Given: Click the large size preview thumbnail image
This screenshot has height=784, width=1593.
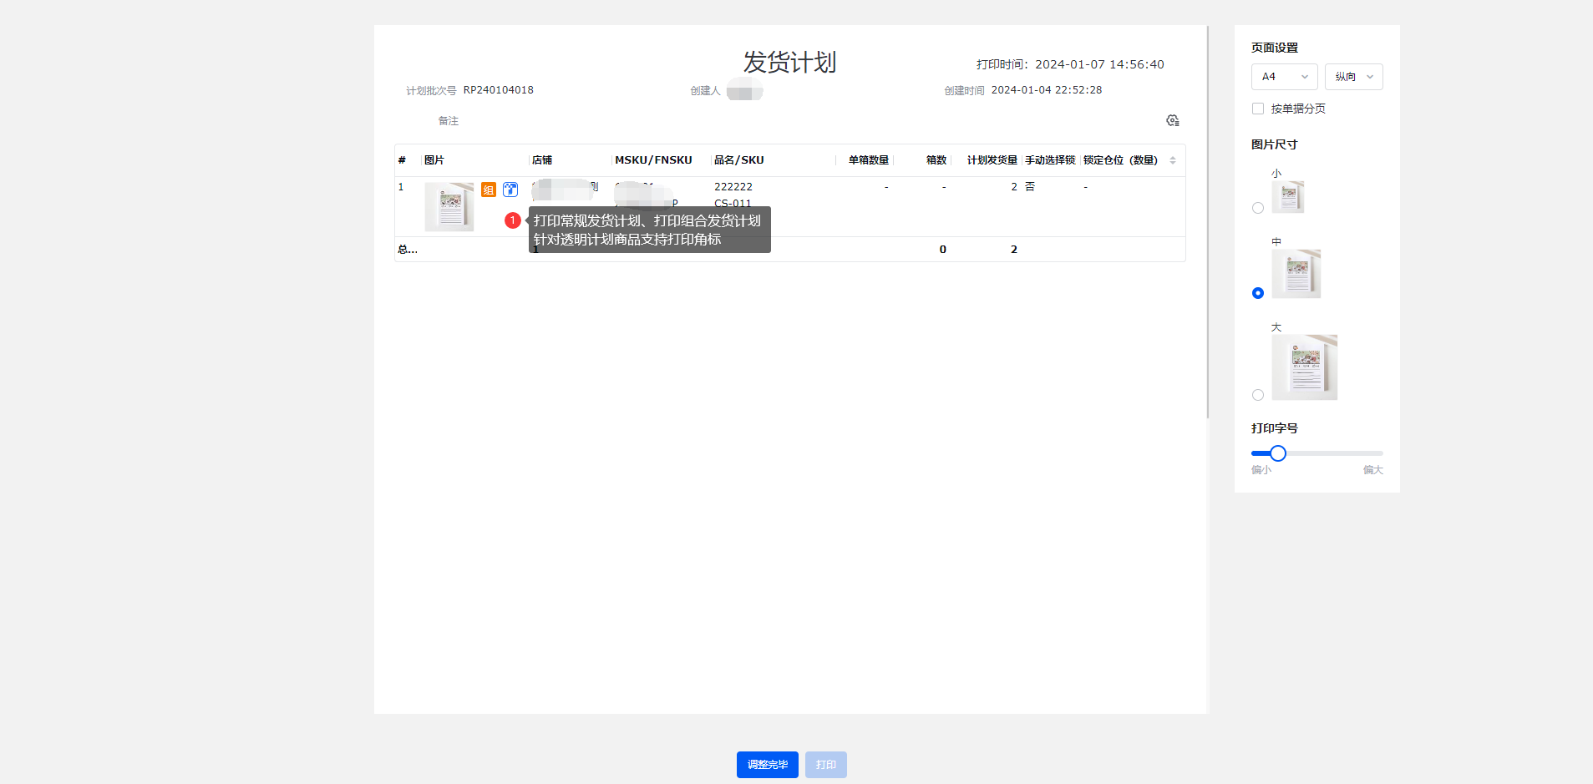Looking at the screenshot, I should click(x=1304, y=367).
